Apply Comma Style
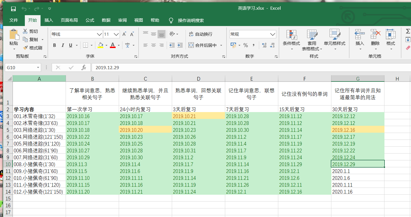Viewport: 411px width, 217px height. pos(254,45)
